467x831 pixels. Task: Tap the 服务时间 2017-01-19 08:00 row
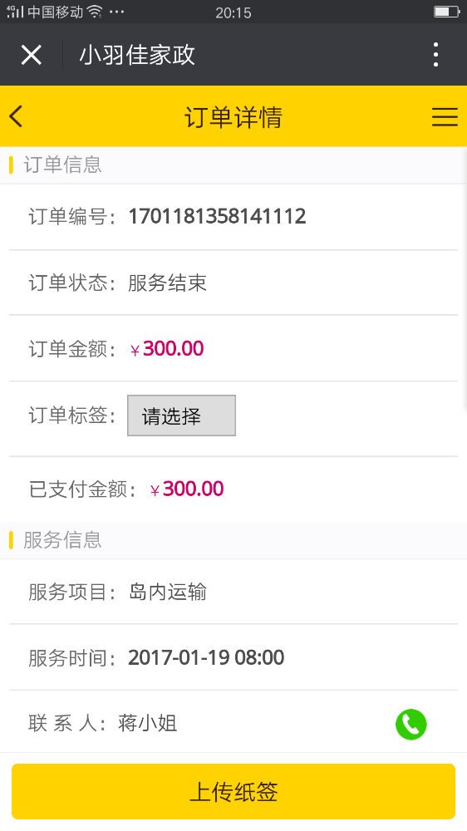[x=233, y=657]
